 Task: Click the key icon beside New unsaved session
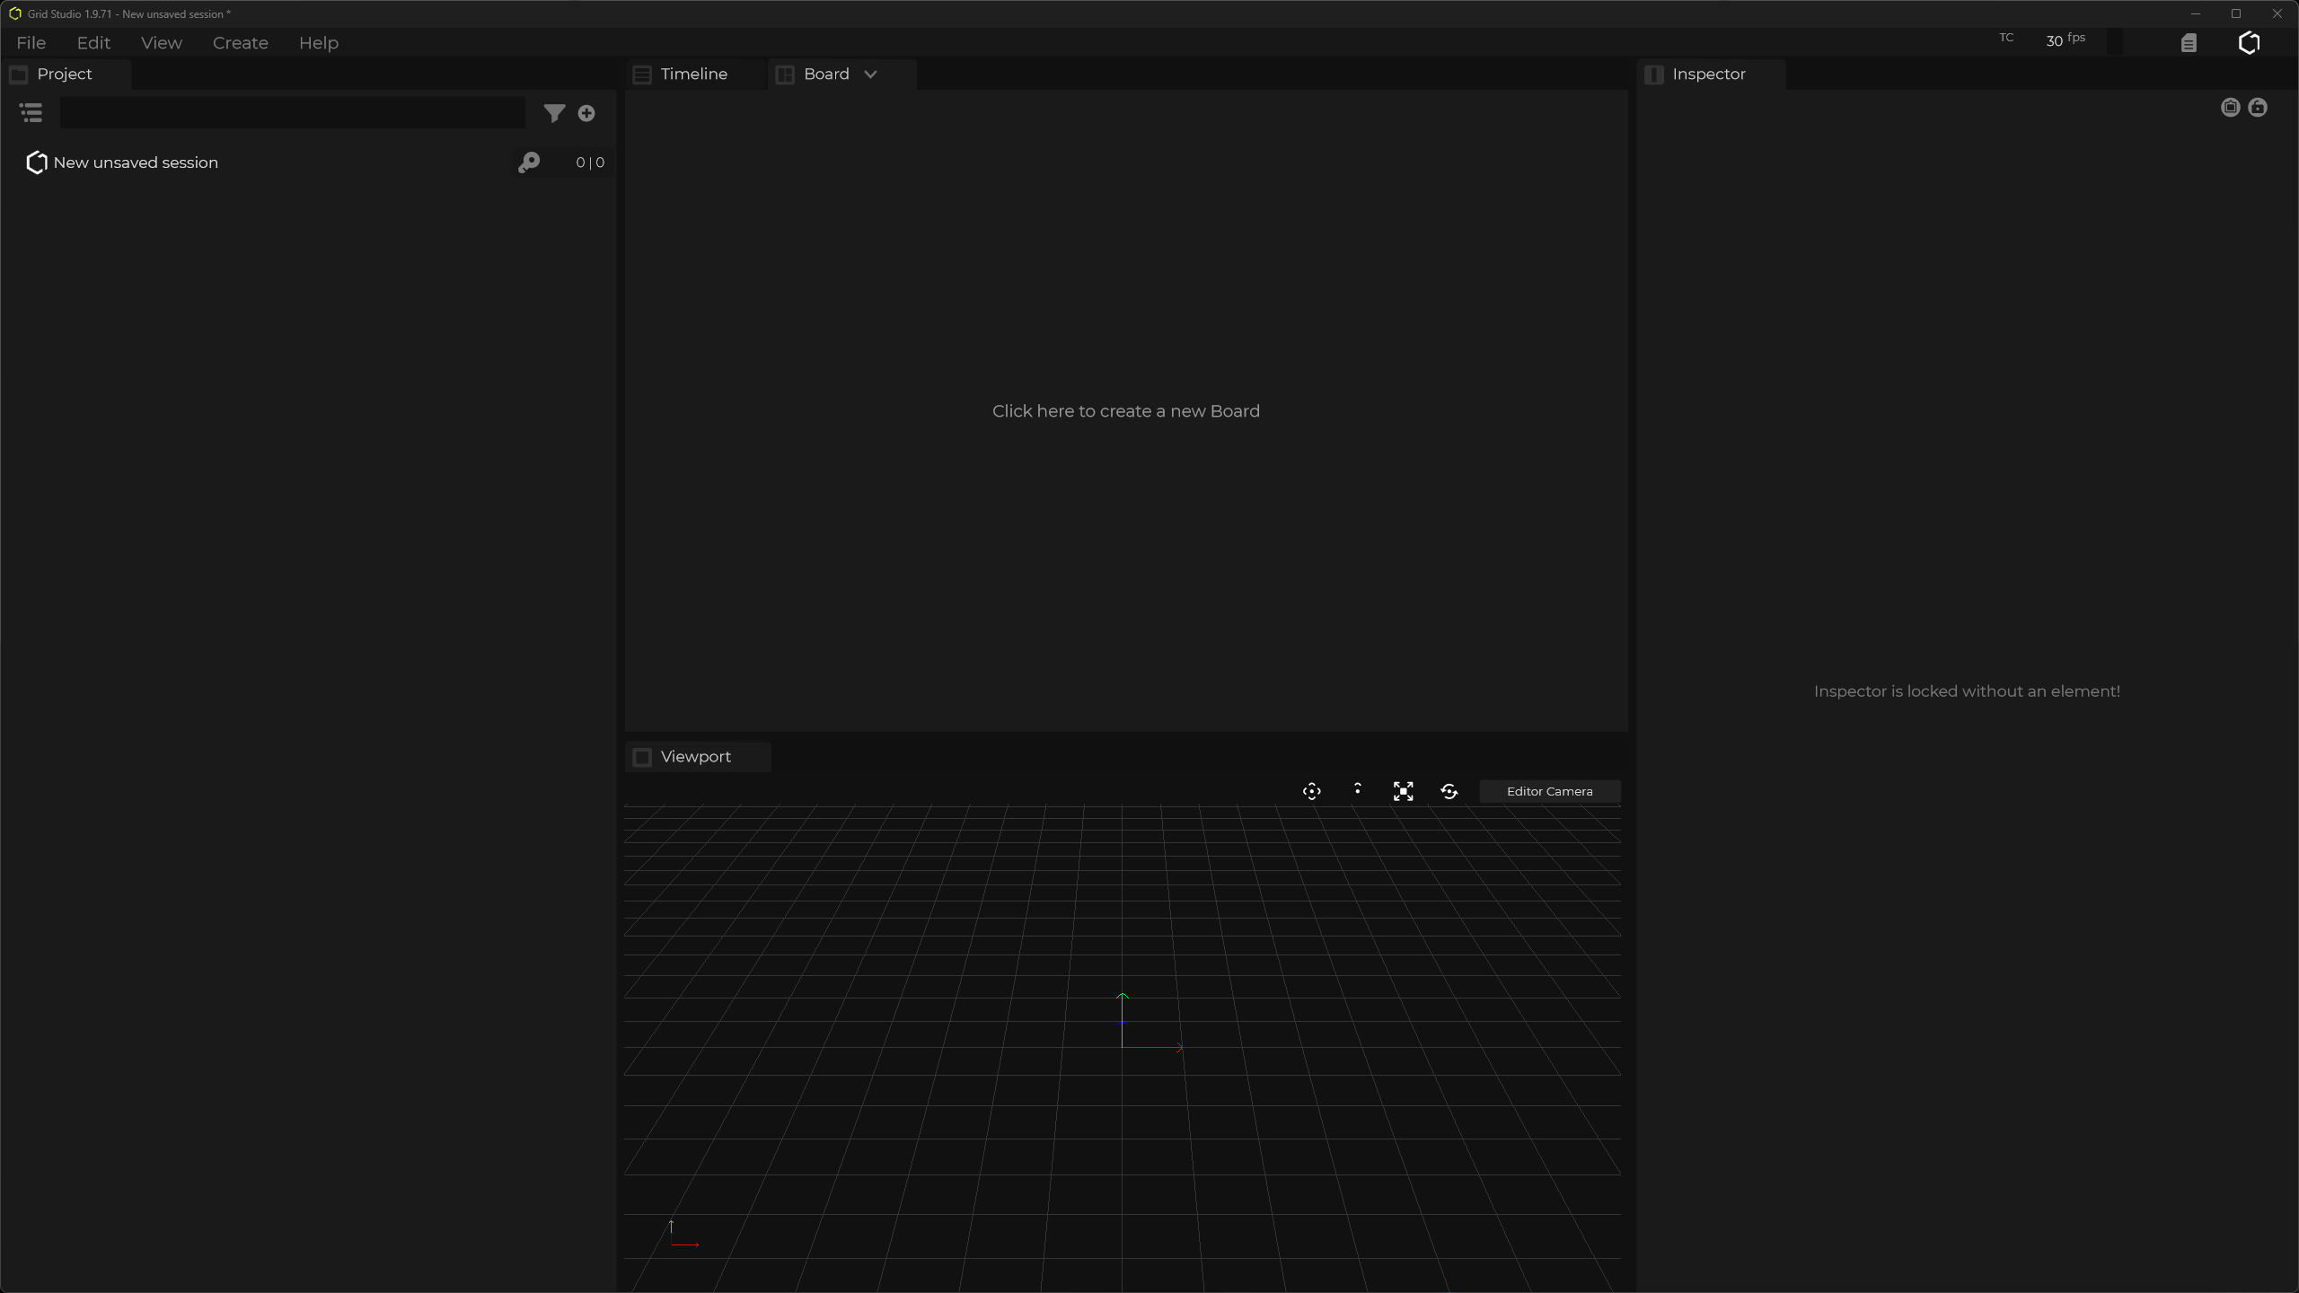(x=529, y=163)
